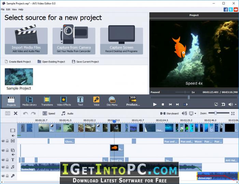Image resolution: width=239 pixels, height=184 pixels.
Task: Lock the text track with the padlock
Action: click(7, 160)
